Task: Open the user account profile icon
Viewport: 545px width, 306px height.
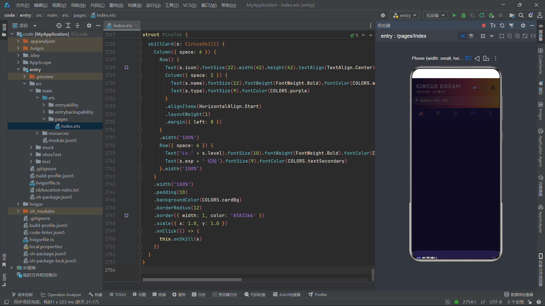Action: tap(540, 15)
